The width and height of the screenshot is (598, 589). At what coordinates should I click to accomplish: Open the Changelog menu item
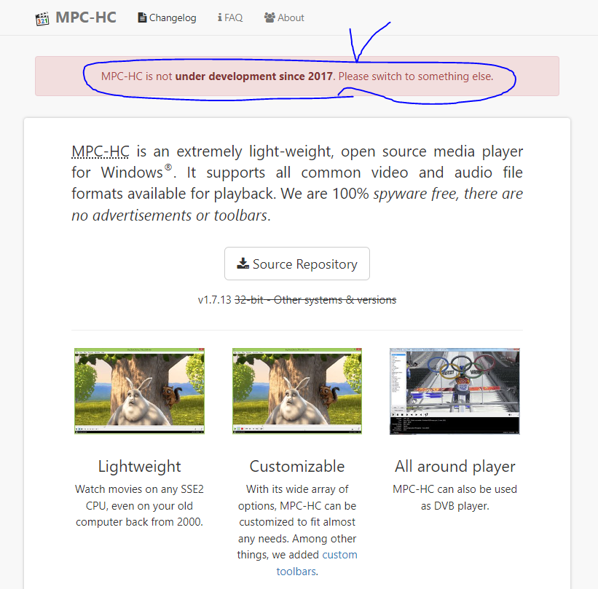(x=167, y=17)
